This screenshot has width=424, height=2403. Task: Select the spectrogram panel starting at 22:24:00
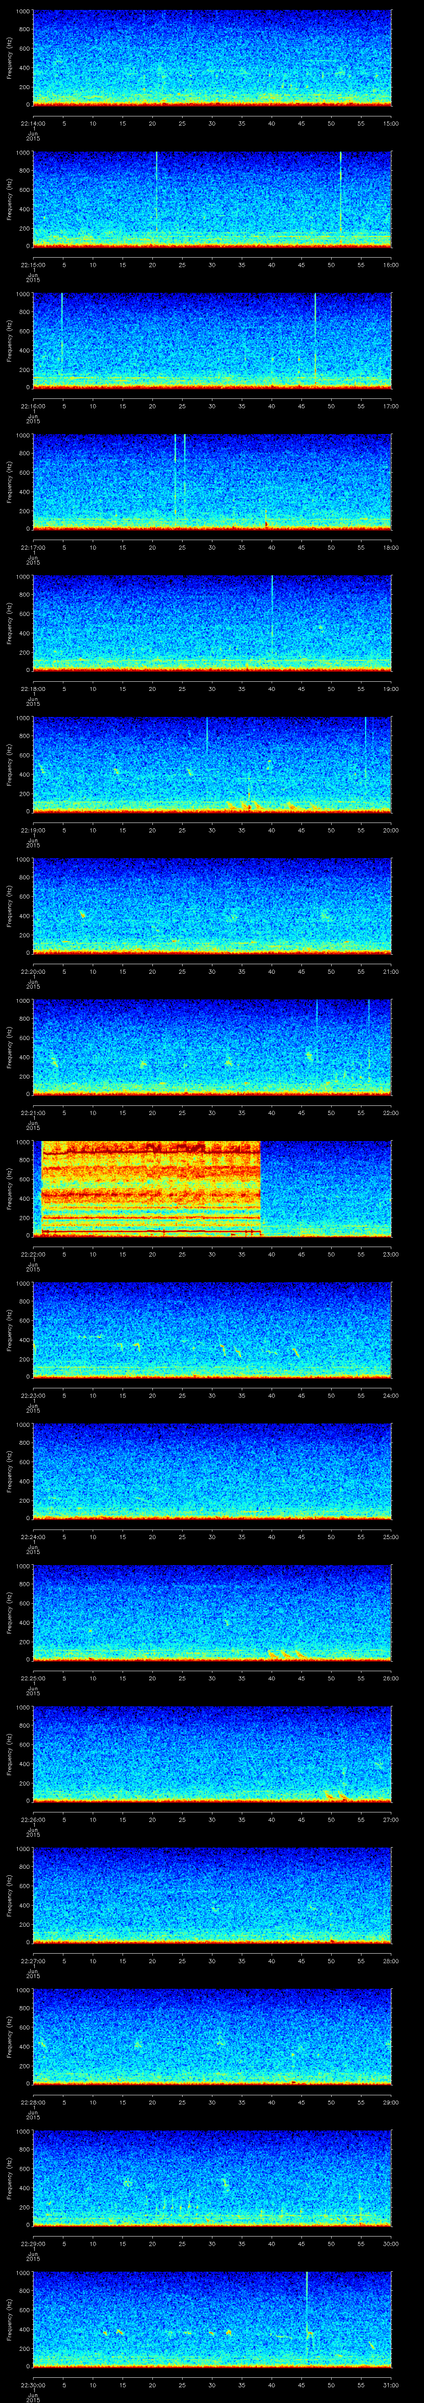pos(212,1471)
